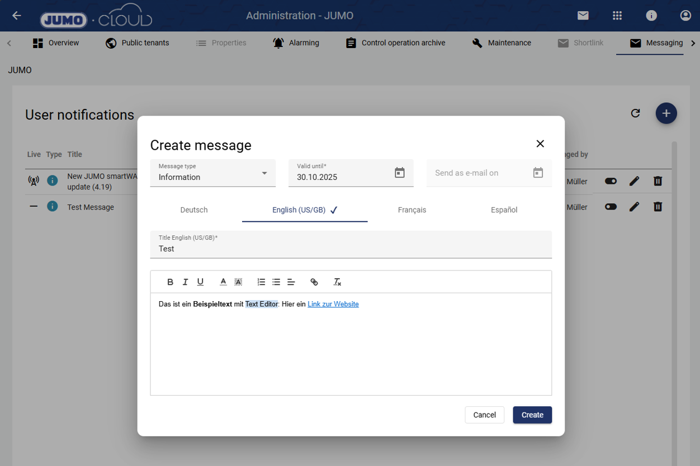Toggle live switch for Test Message row
700x466 pixels.
611,207
